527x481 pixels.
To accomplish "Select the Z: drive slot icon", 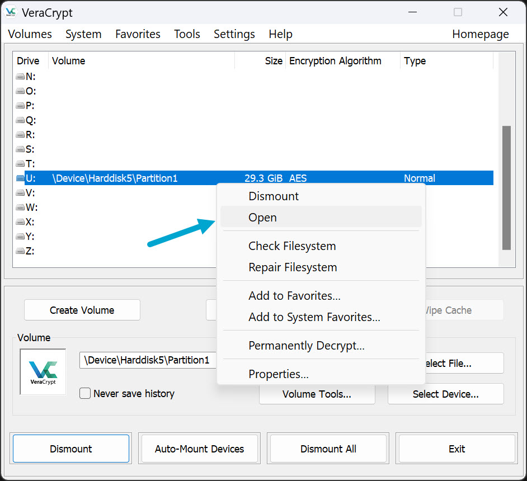I will click(x=20, y=251).
